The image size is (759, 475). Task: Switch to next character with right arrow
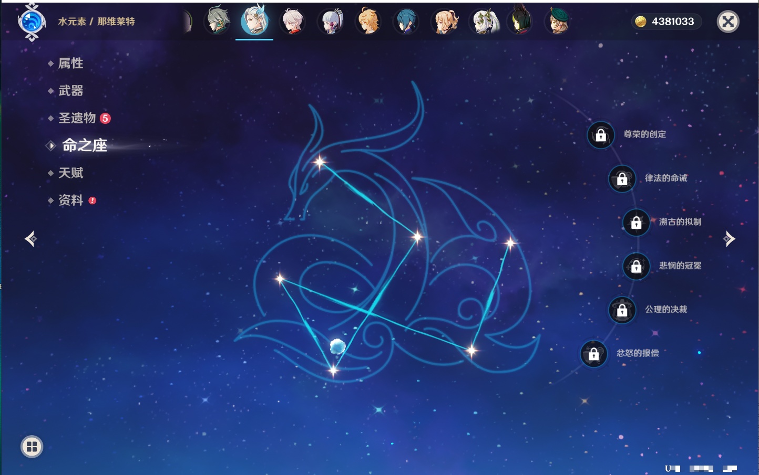click(x=729, y=239)
